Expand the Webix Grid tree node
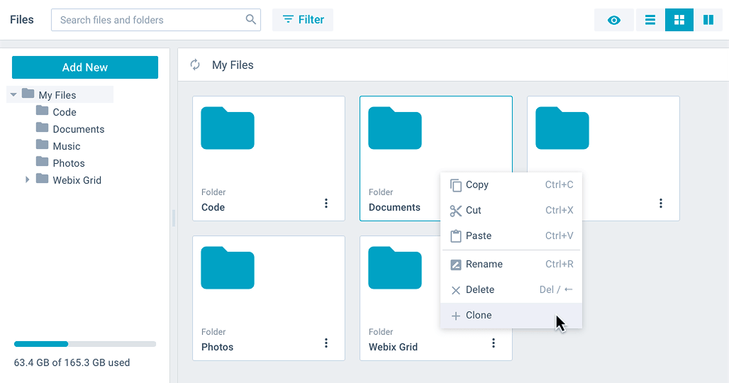 coord(28,180)
